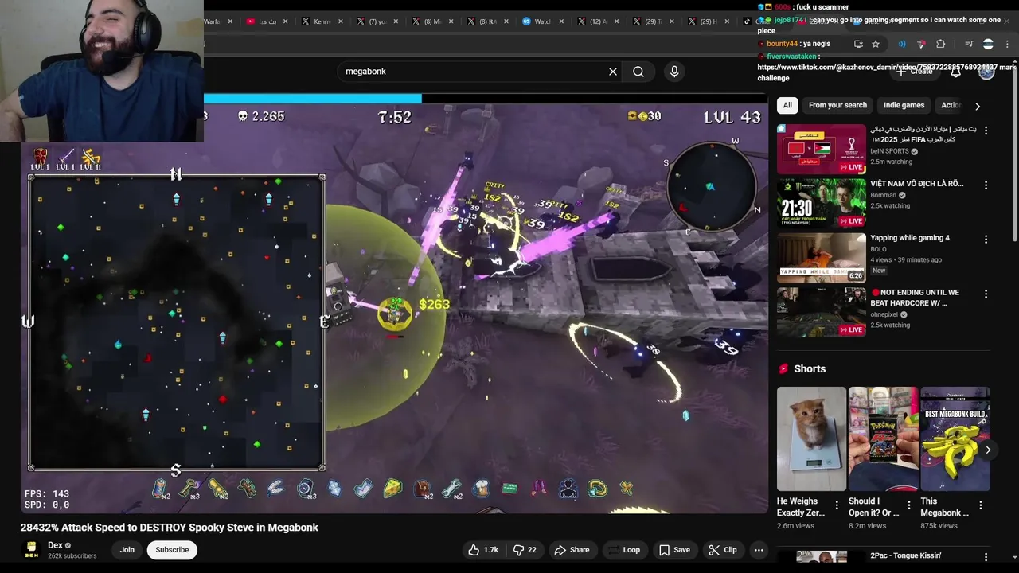Viewport: 1019px width, 573px height.
Task: Open options for He Weighs Exactly Short
Action: point(837,505)
